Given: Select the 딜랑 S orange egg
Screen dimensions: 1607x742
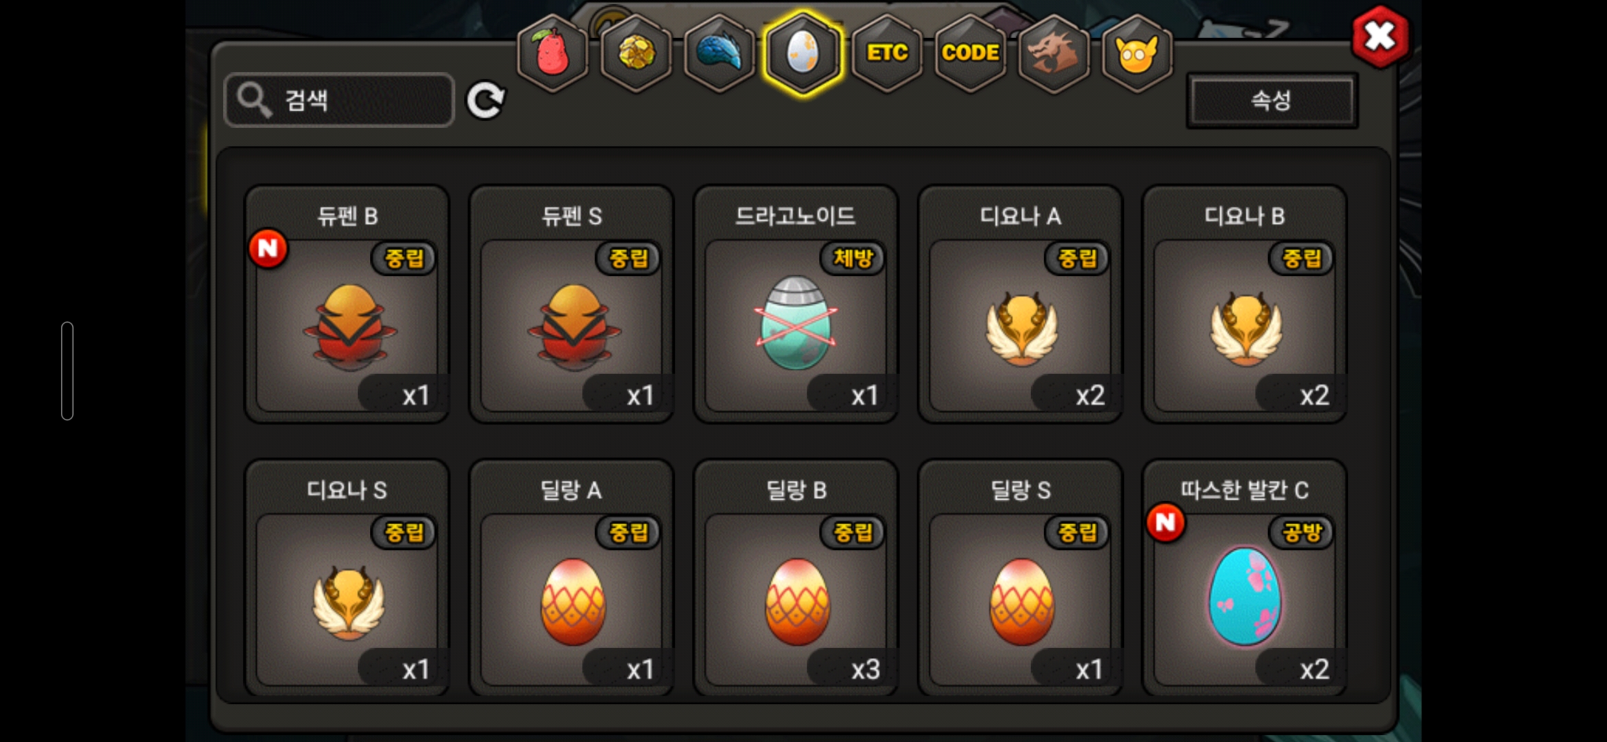Looking at the screenshot, I should coord(1021,578).
